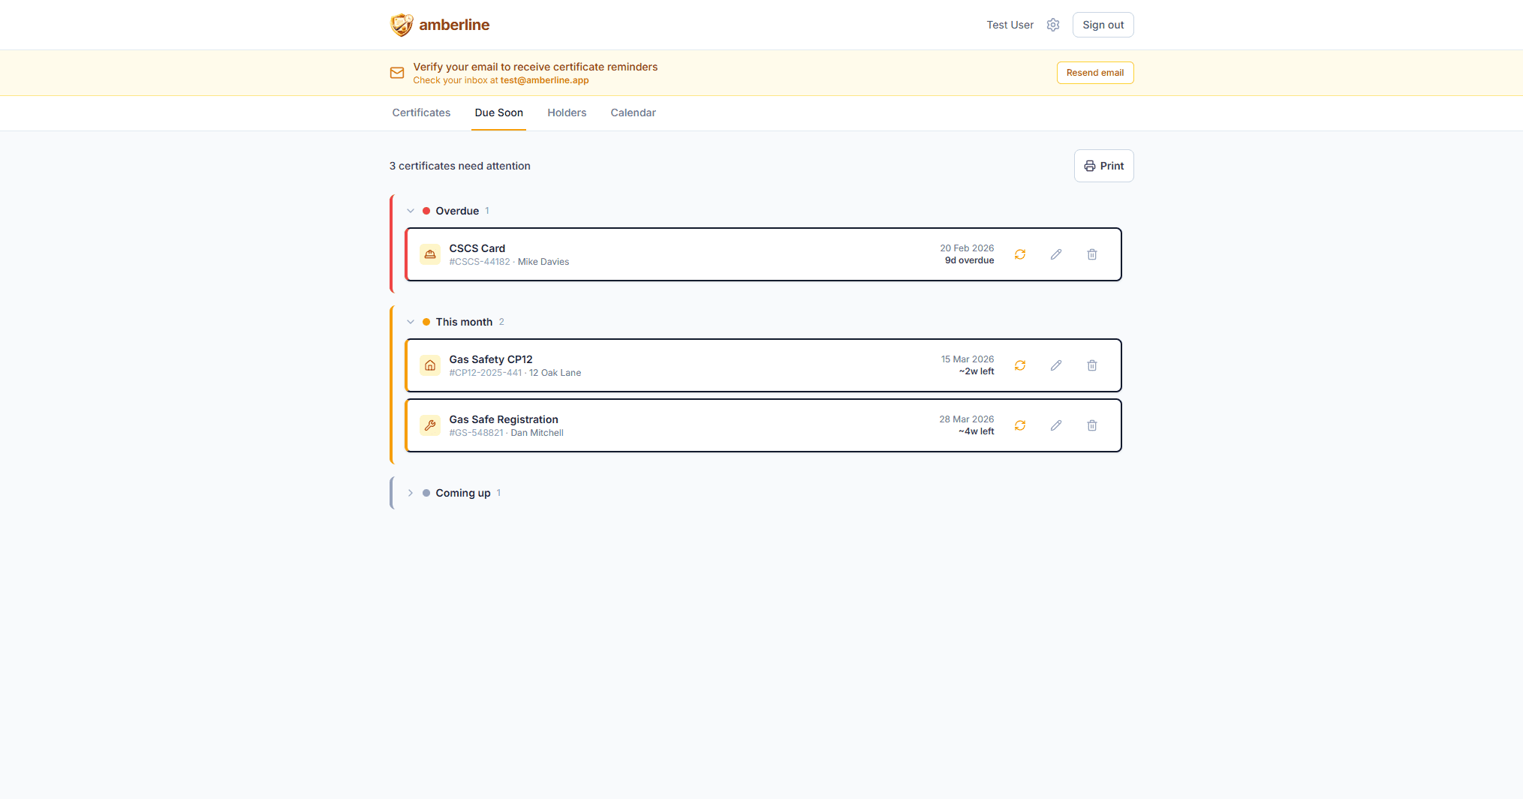The image size is (1523, 799).
Task: Select the hard hat icon on CSCS Card
Action: click(430, 254)
